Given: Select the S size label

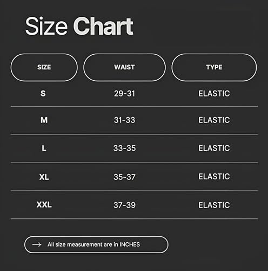Looking at the screenshot, I should [43, 94].
